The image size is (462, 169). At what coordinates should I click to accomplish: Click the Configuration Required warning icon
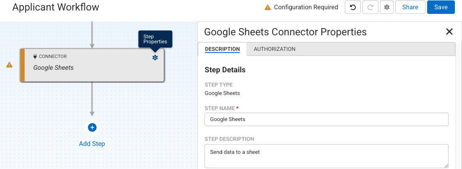pyautogui.click(x=267, y=7)
